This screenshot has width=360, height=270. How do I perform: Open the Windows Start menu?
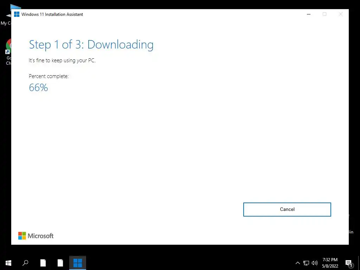(x=8, y=263)
